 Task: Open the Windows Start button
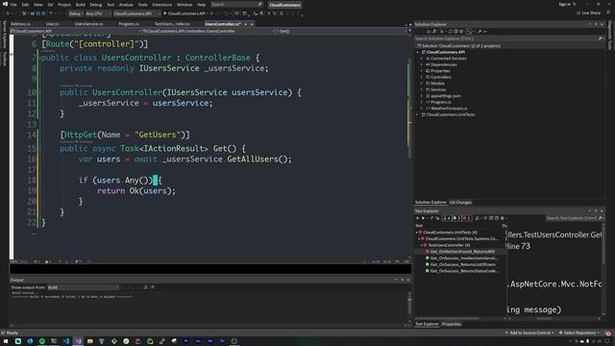point(6,341)
